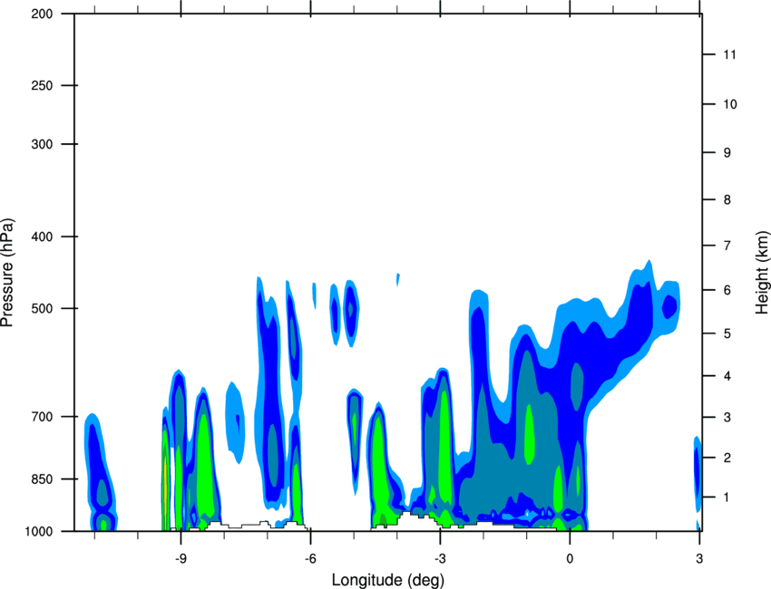Click the 3 longitude tick label
The image size is (771, 589).
pos(699,559)
